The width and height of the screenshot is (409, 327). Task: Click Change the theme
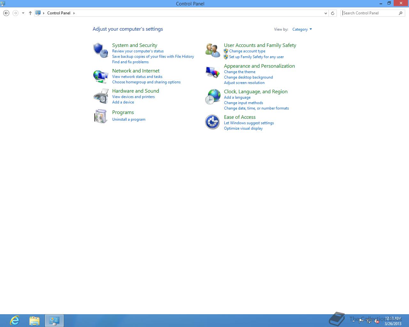coord(240,72)
